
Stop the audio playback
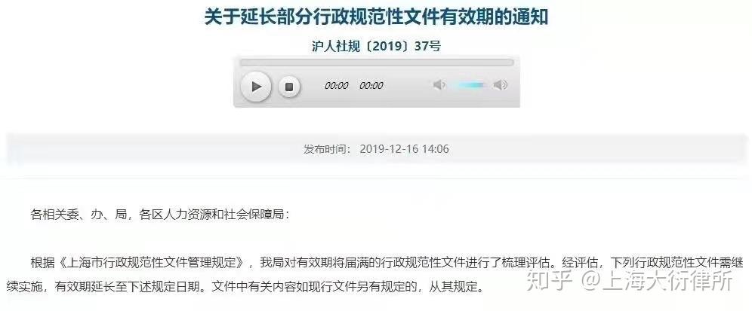coord(289,87)
